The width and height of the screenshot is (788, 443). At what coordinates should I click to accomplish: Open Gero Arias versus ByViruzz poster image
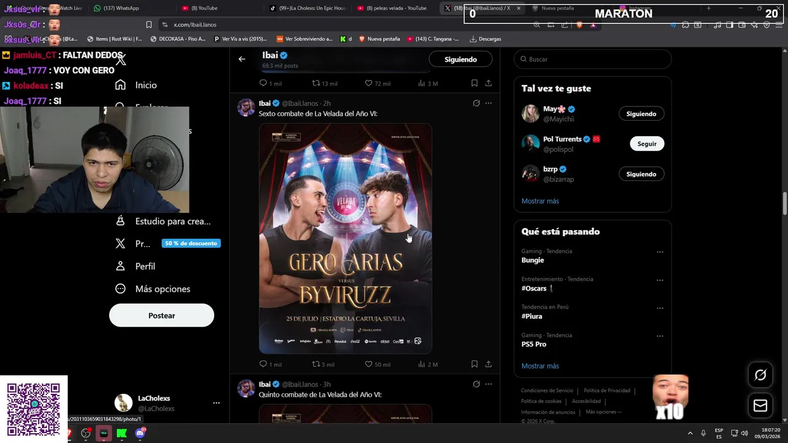345,239
